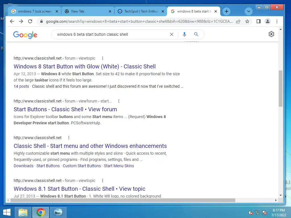Open the Chrome side panel
The width and height of the screenshot is (291, 218).
coord(258,21)
